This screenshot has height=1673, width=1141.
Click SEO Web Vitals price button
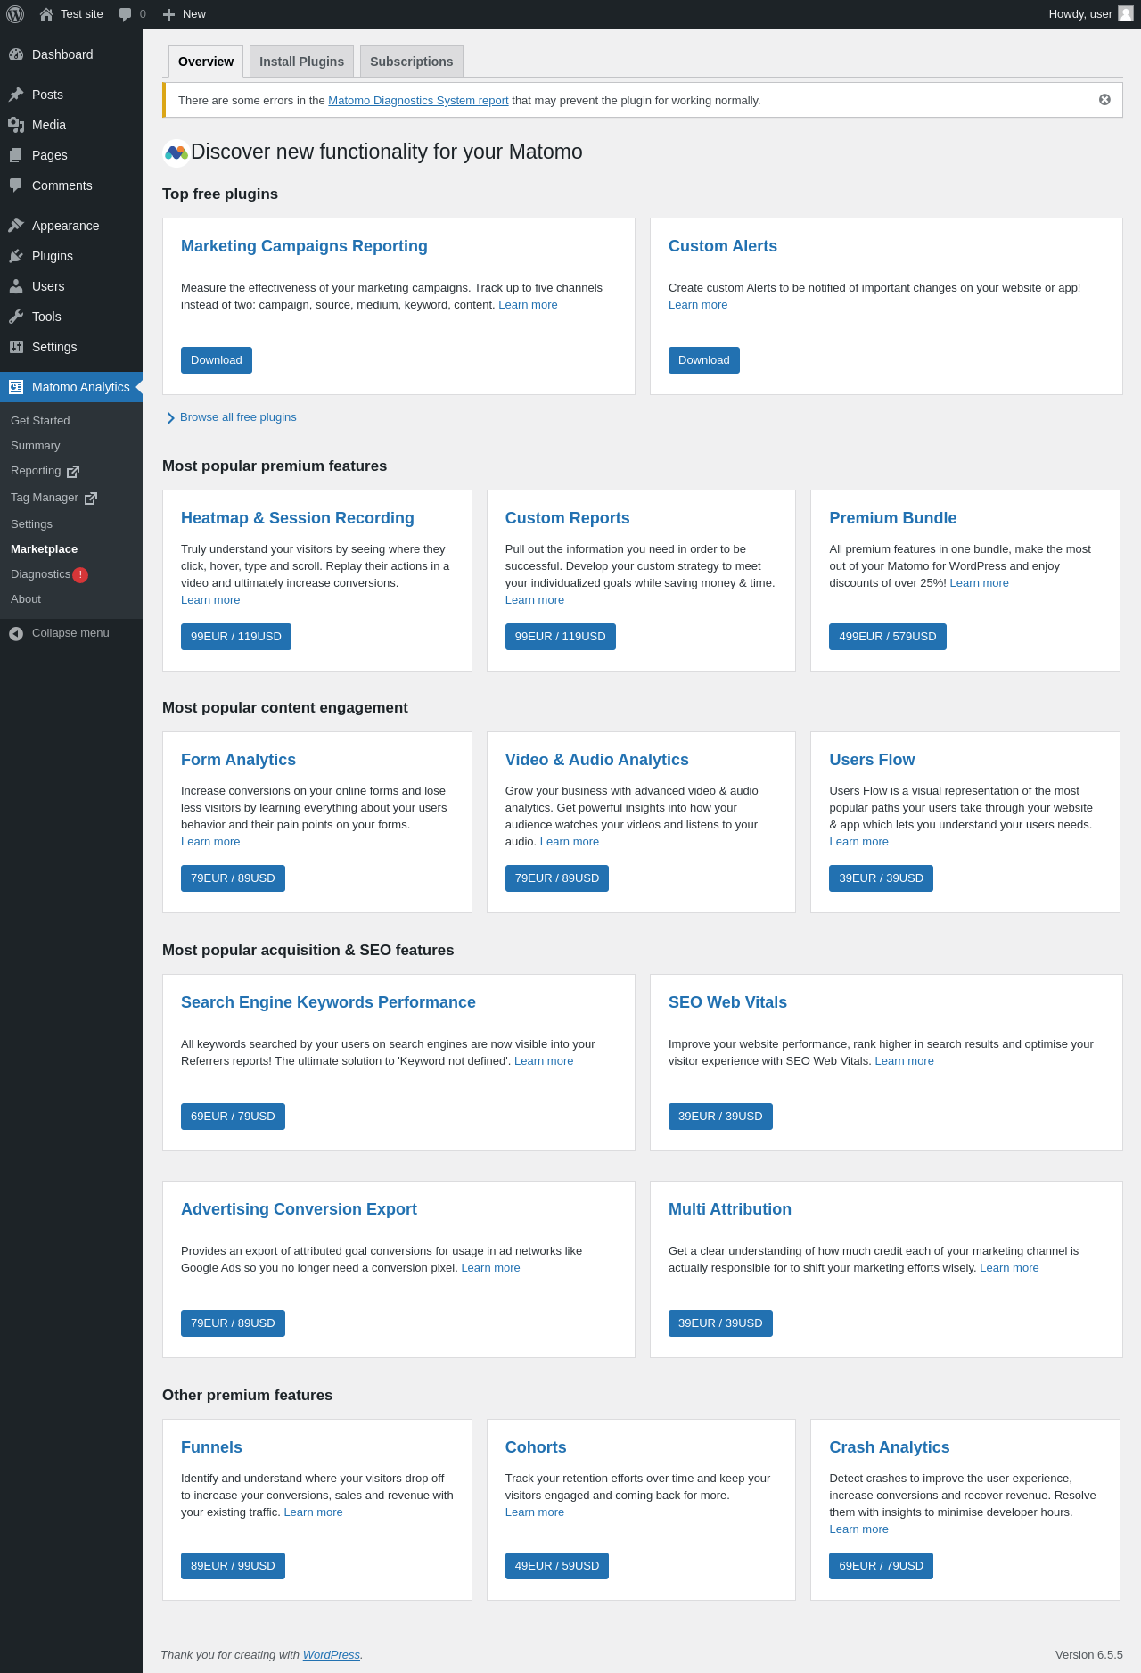[720, 1117]
